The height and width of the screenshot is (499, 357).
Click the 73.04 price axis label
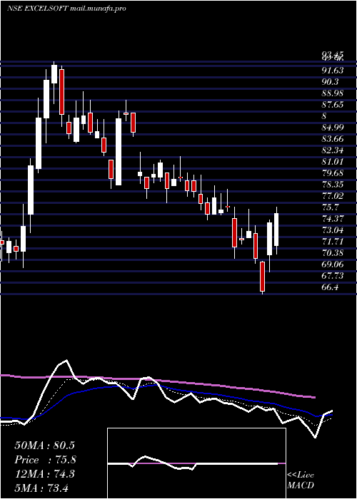point(333,230)
